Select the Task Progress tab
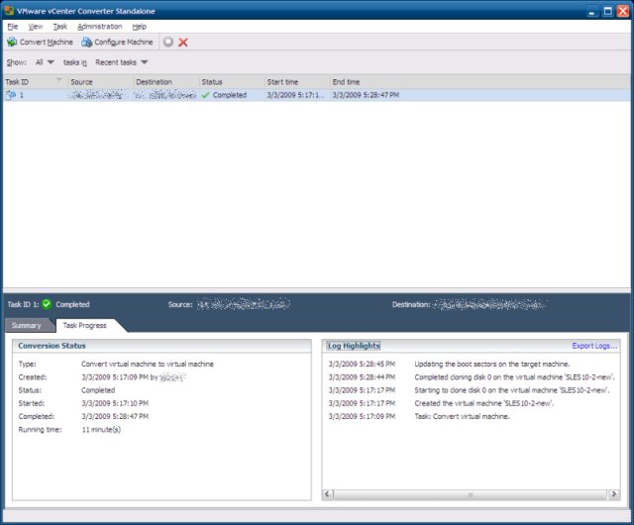 85,325
